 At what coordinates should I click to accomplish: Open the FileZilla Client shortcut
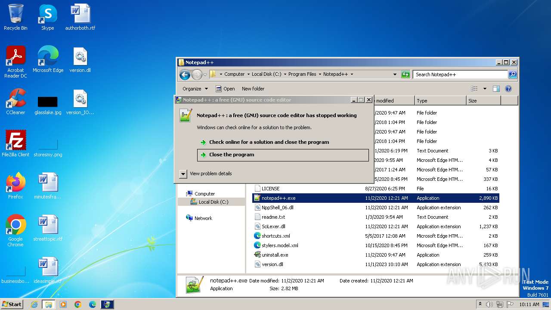[15, 144]
